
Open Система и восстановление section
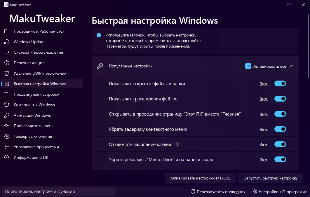(42, 52)
